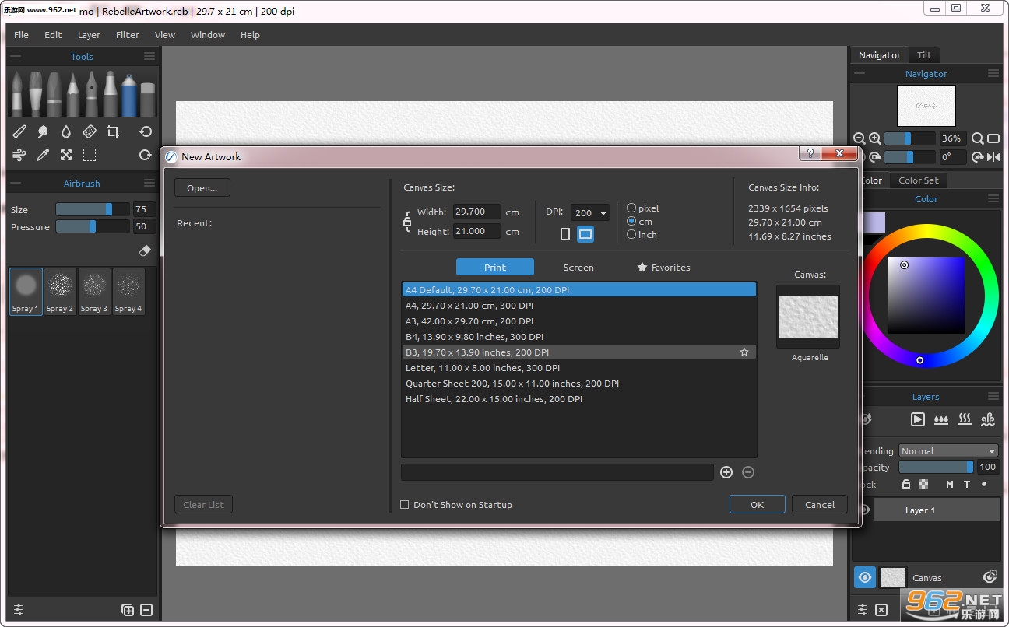Switch to the Screen presets tab

pyautogui.click(x=578, y=267)
